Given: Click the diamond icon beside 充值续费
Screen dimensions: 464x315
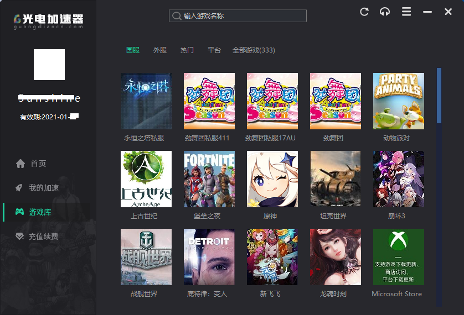Looking at the screenshot, I should pyautogui.click(x=19, y=237).
